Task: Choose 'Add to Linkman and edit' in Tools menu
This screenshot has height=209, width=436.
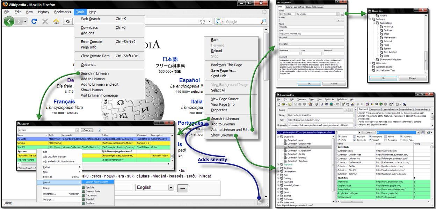Action: 100,84
